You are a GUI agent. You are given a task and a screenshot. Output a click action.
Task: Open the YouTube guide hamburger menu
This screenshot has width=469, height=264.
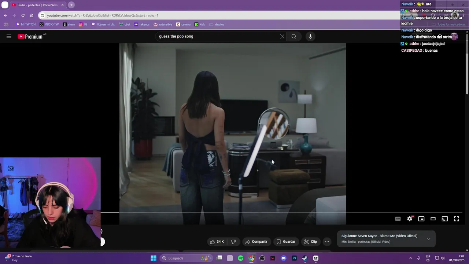(9, 36)
